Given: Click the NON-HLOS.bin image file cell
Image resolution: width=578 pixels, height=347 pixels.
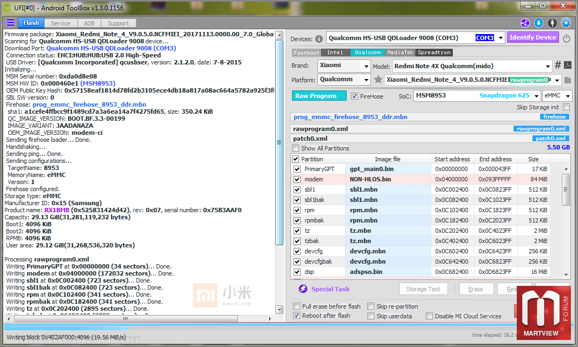Looking at the screenshot, I should click(x=388, y=179).
